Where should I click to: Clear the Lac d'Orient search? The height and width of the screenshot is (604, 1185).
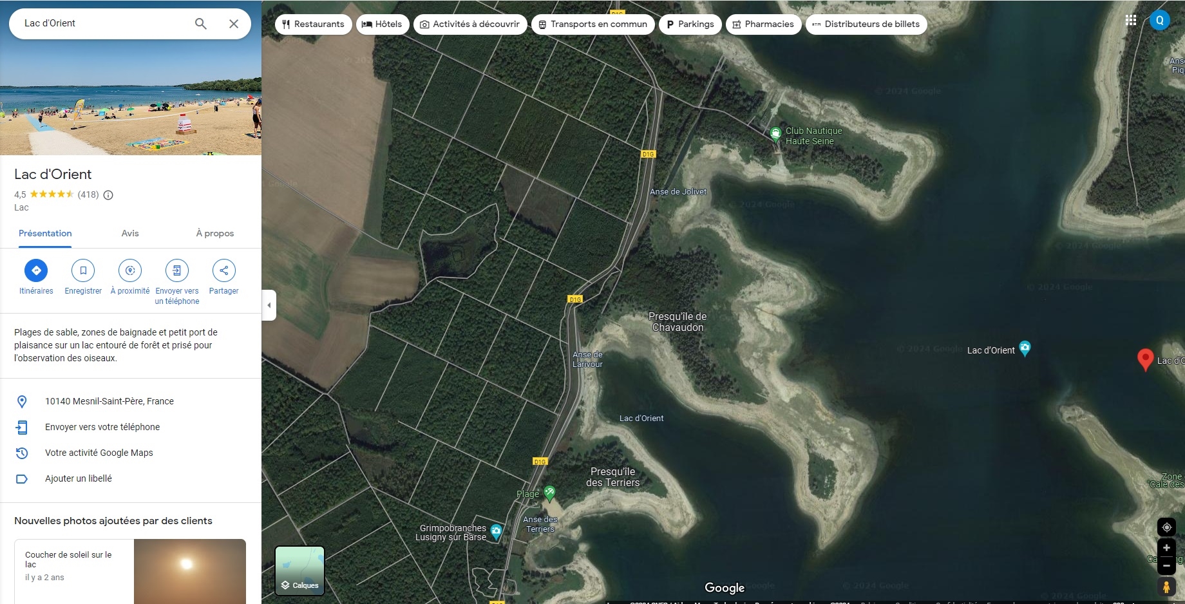[x=234, y=24]
